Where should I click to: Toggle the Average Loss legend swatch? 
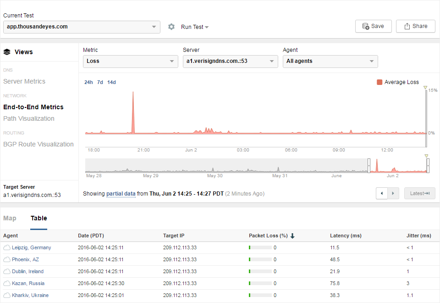click(379, 82)
